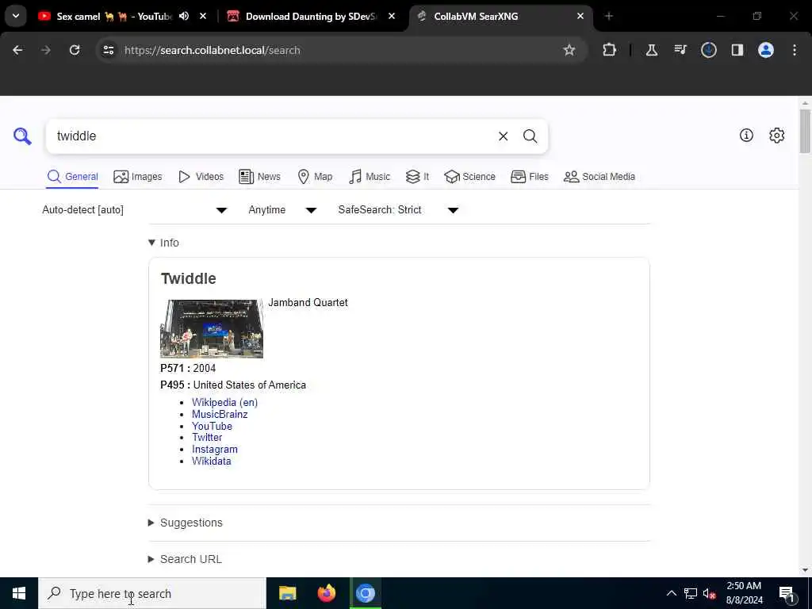Open the SafeSearch Strict dropdown
Viewport: 812px width, 609px height.
tap(398, 209)
